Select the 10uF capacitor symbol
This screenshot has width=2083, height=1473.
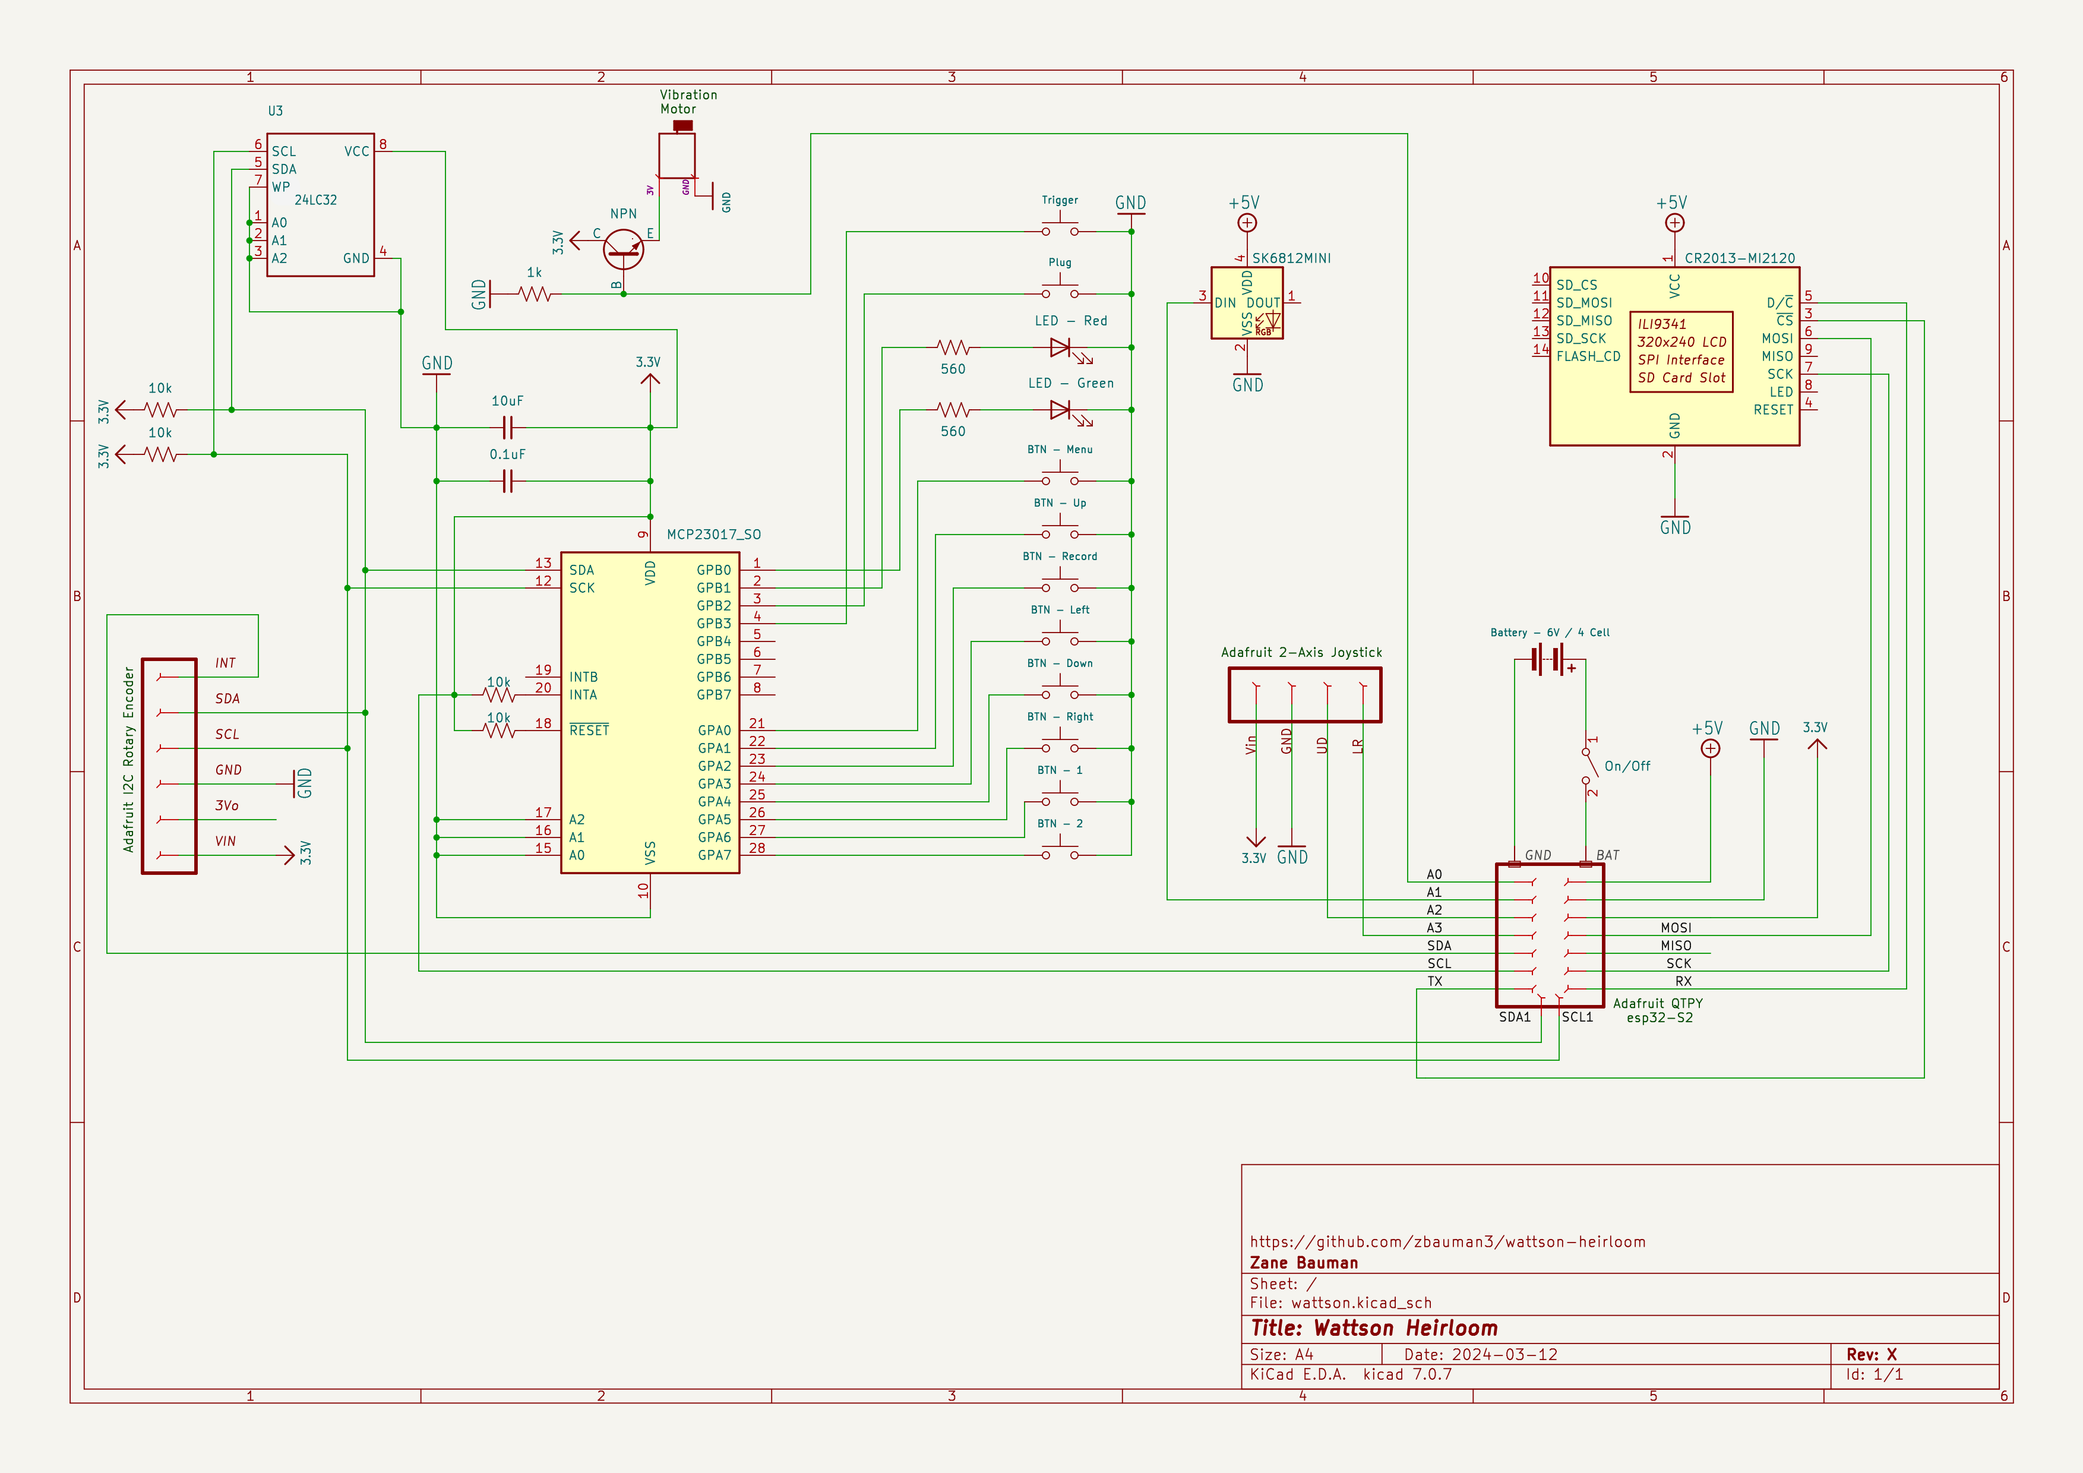tap(507, 427)
